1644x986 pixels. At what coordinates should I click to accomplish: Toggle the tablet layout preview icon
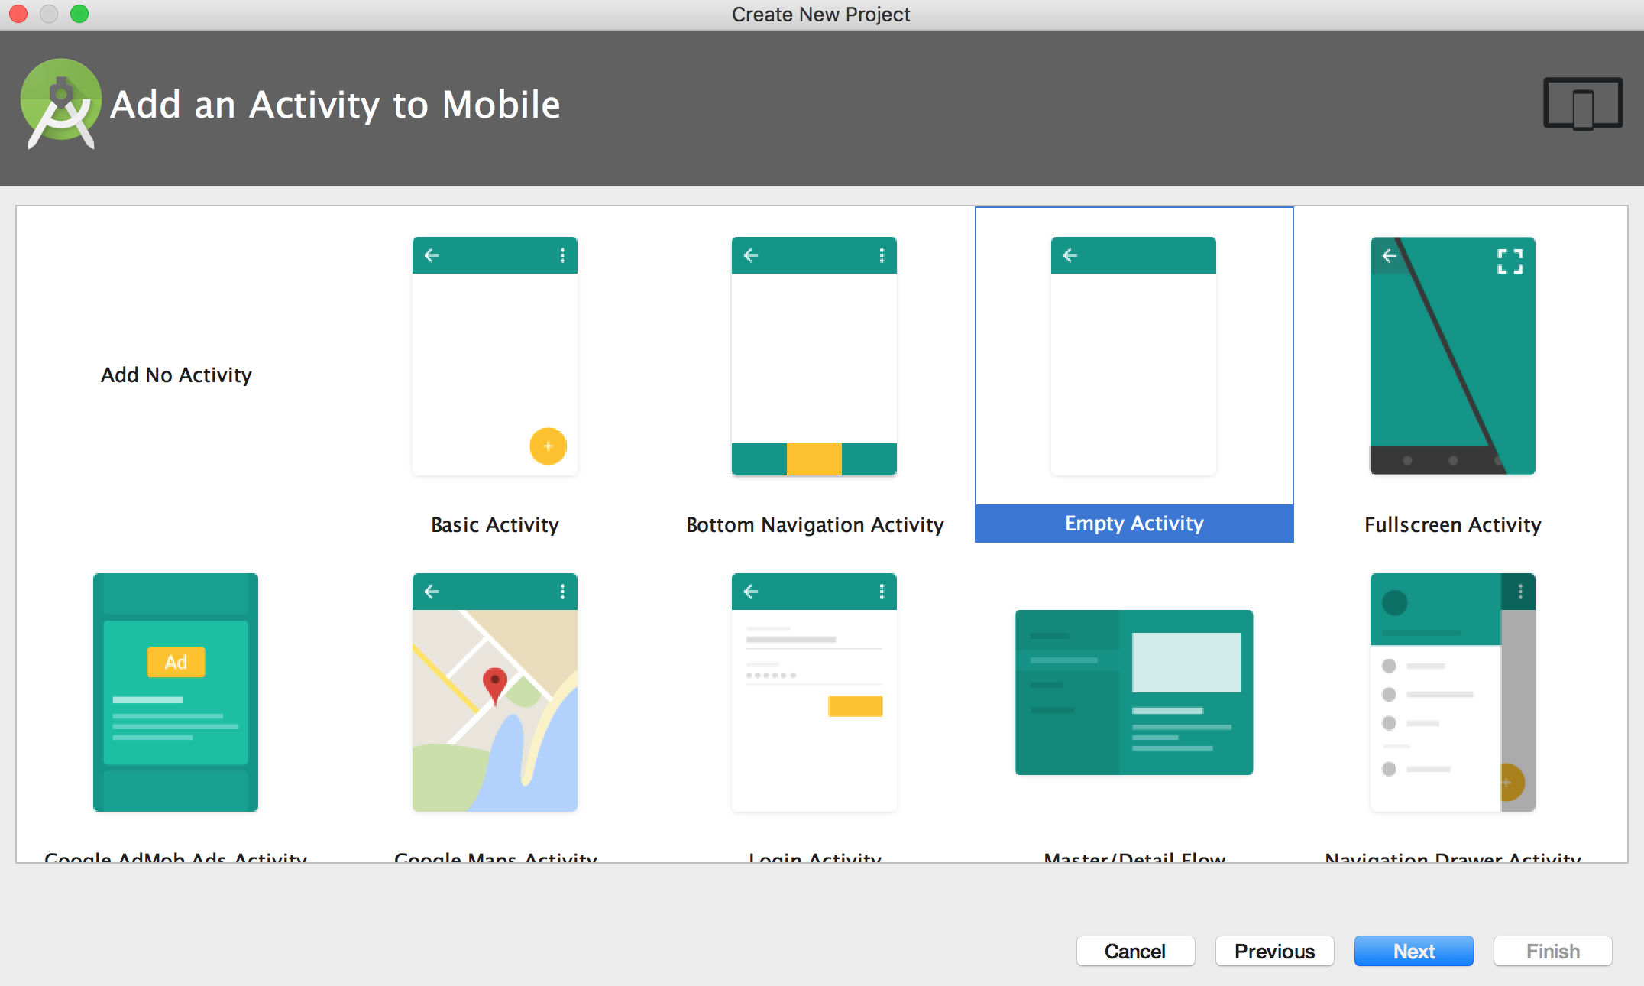(x=1583, y=105)
